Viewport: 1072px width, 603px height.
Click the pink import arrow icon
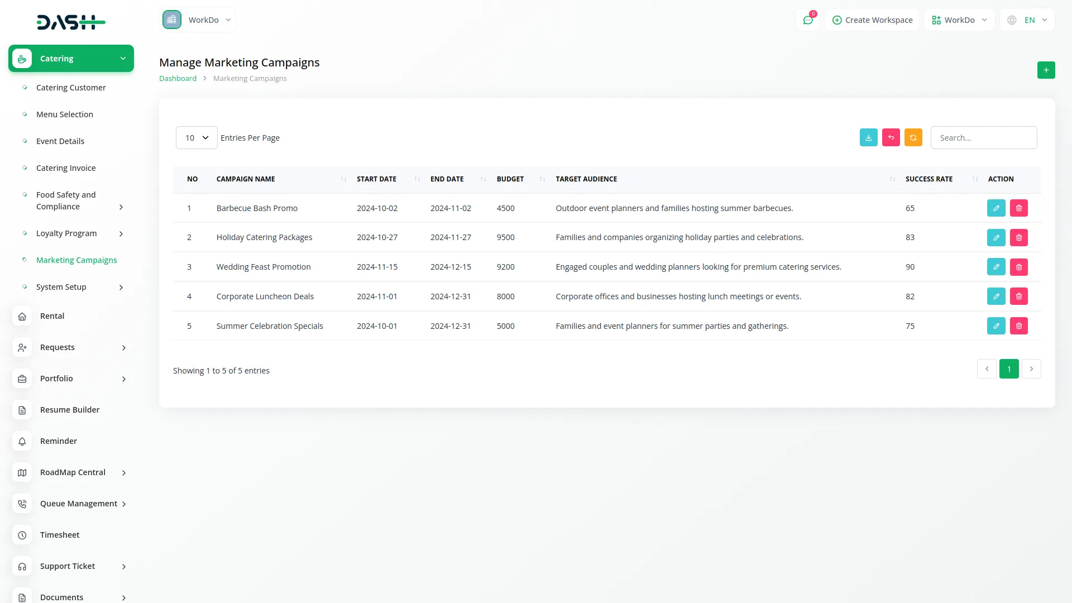891,138
